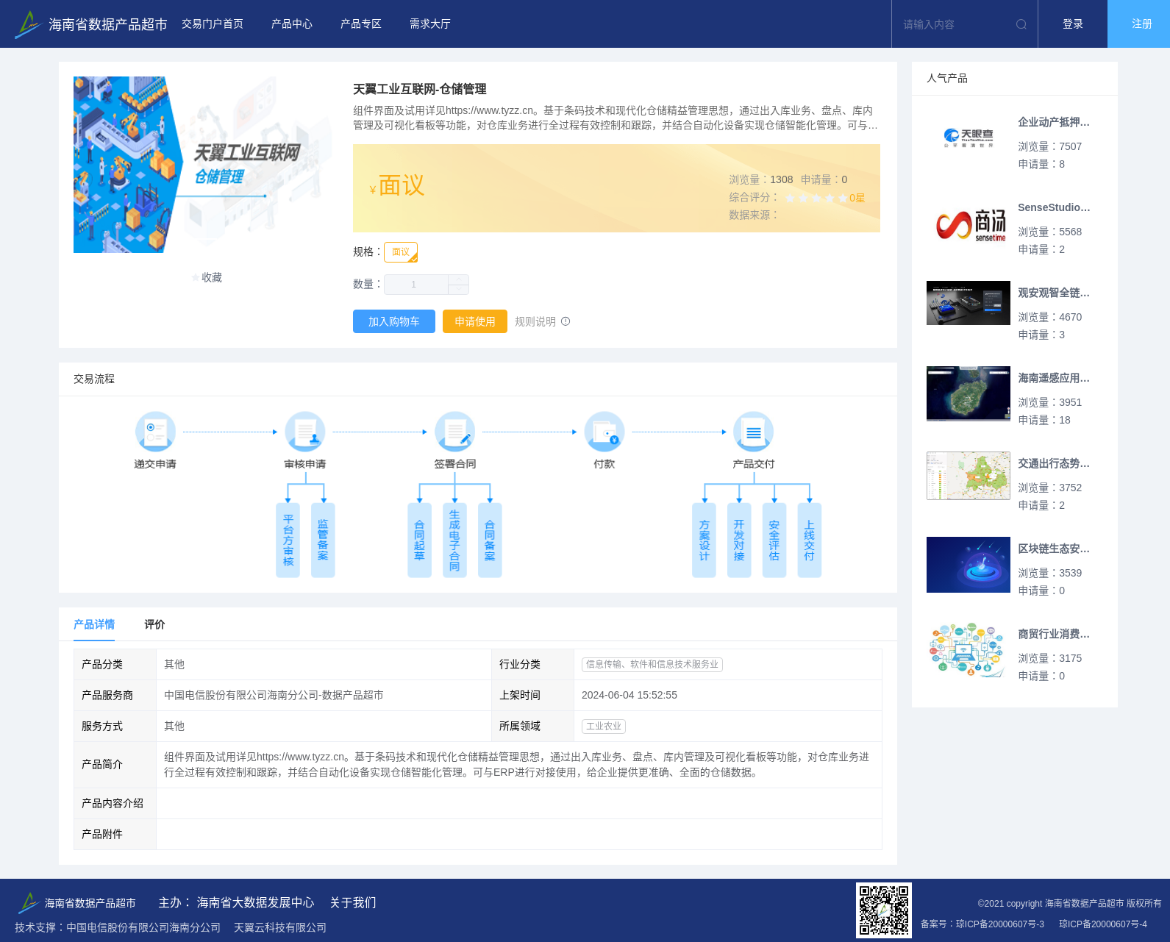The width and height of the screenshot is (1170, 942).
Task: Click footer text 天翼云科技有限公司
Action: (280, 927)
